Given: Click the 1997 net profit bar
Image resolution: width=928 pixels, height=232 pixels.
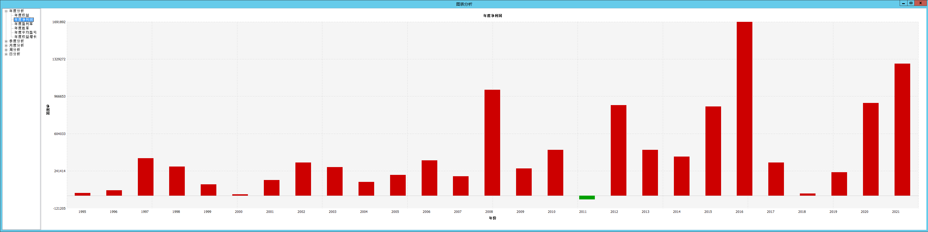Looking at the screenshot, I should click(146, 177).
